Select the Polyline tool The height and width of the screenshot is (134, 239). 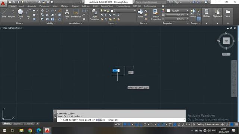tap(12, 13)
